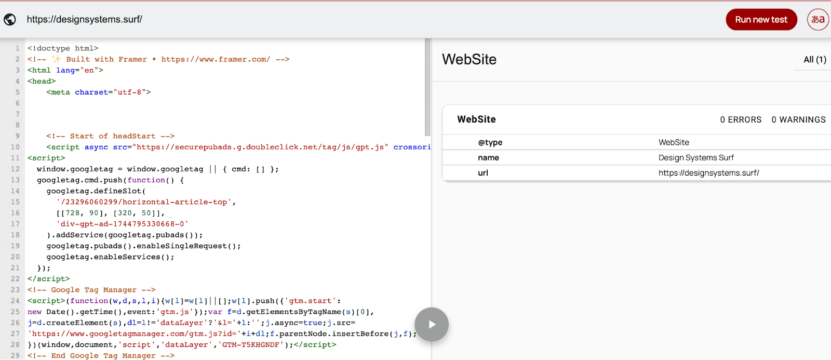831x360 pixels.
Task: Click the value Design Systems Surf
Action: [x=696, y=157]
